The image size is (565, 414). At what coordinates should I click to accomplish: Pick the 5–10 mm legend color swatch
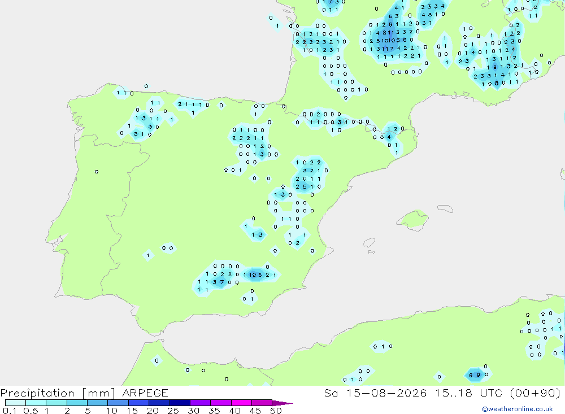[98, 403]
